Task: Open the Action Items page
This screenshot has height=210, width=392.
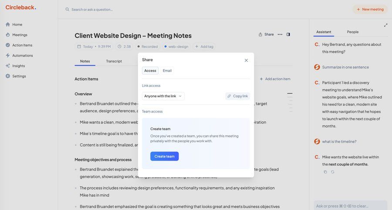Action: click(22, 45)
